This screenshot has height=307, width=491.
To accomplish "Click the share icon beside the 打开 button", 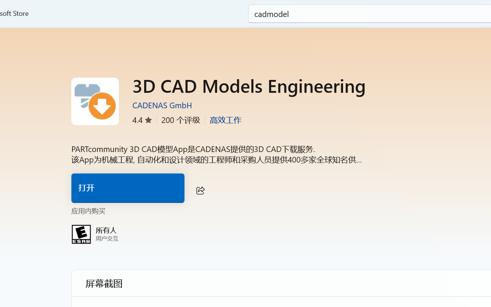I will coord(200,190).
